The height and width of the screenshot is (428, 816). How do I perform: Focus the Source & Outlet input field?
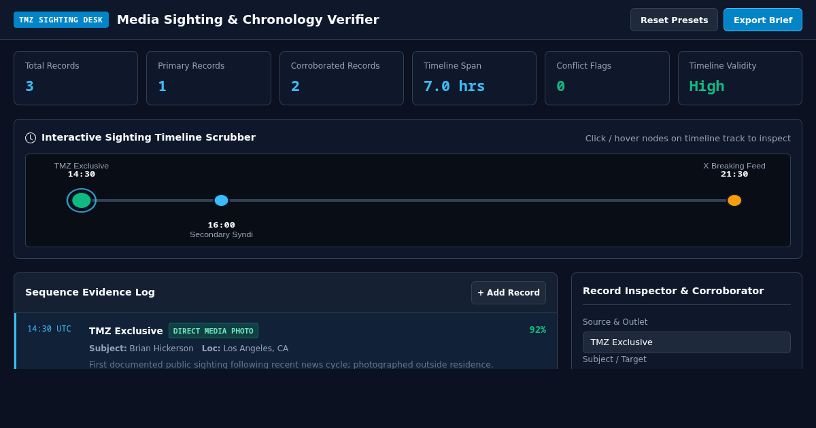(687, 342)
